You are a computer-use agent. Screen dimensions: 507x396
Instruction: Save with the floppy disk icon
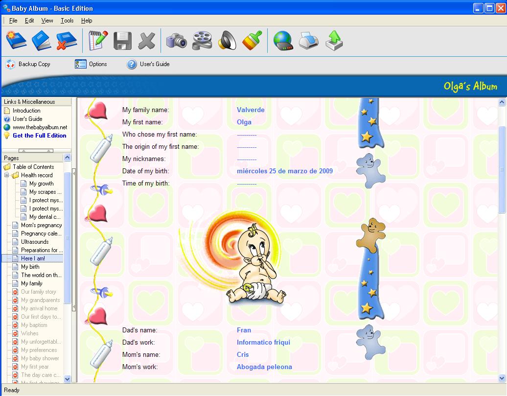(x=122, y=41)
